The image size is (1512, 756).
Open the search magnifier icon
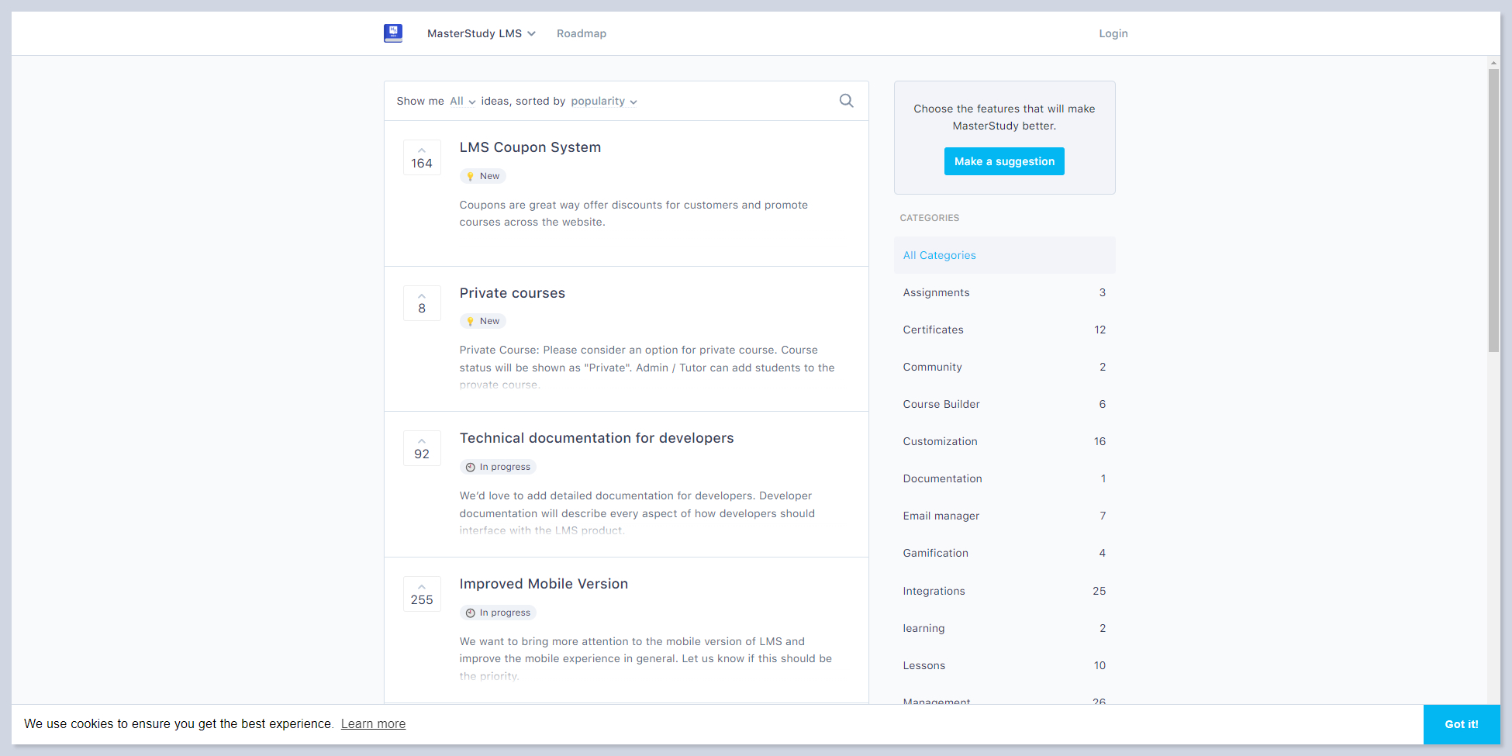[x=846, y=101]
